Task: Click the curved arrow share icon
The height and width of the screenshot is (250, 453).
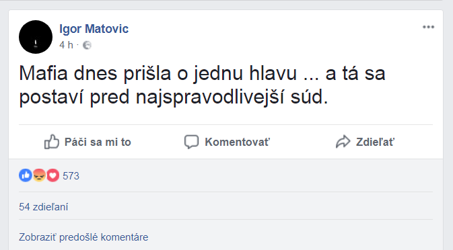Action: (x=343, y=142)
